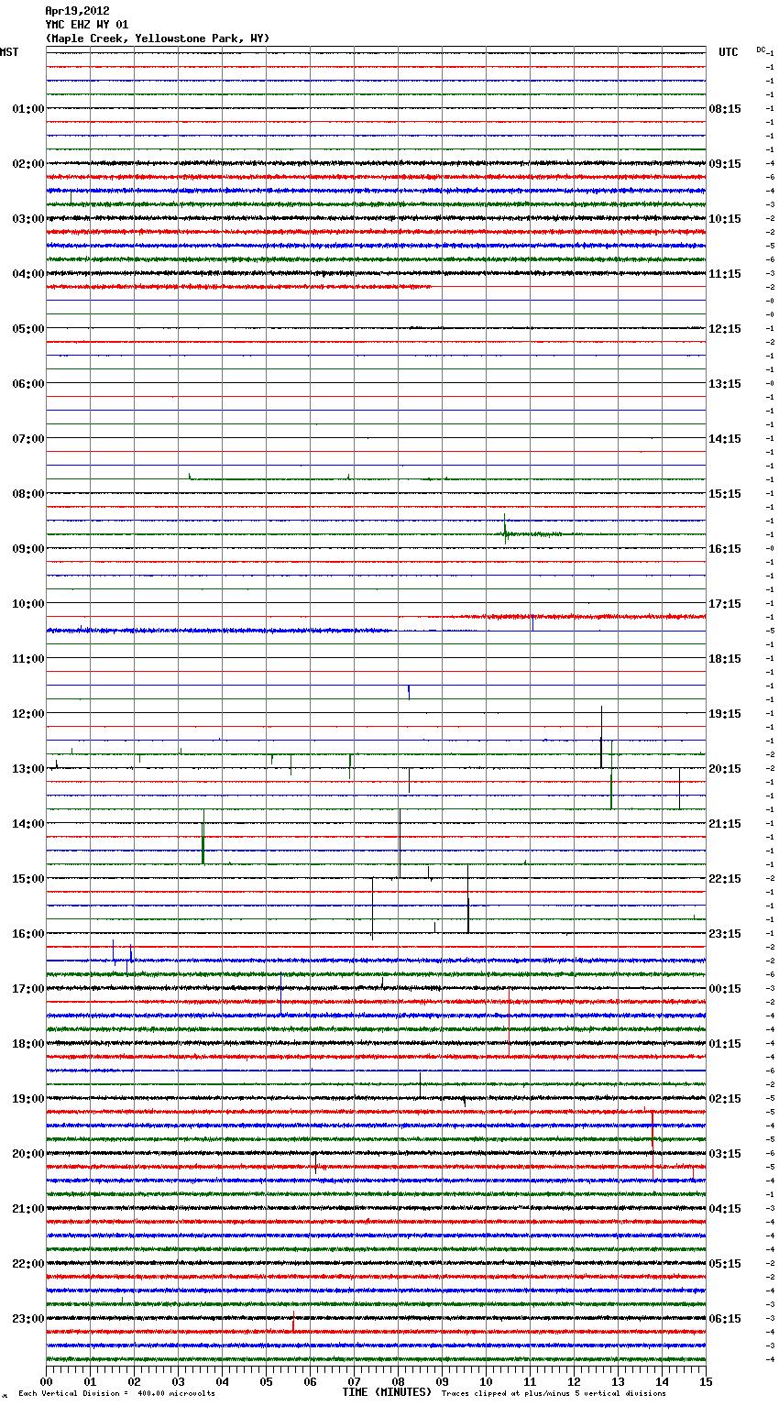Click the "03:15" UTC time label
The width and height of the screenshot is (779, 1406).
click(x=725, y=1154)
